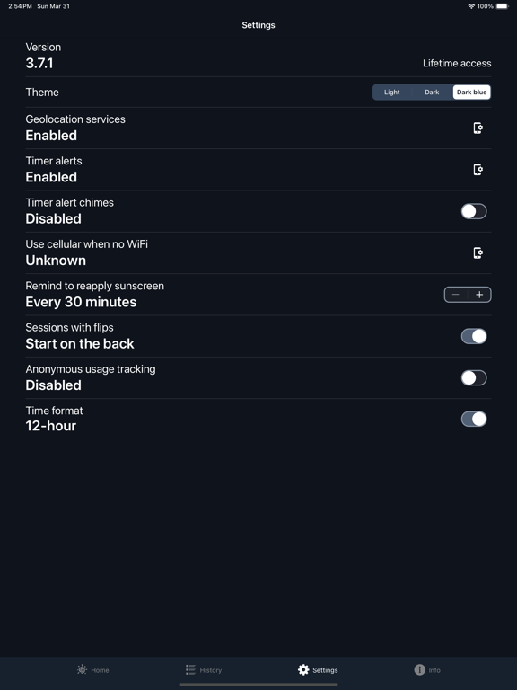Open device settings for cellular usage
This screenshot has height=690, width=517.
(x=478, y=253)
